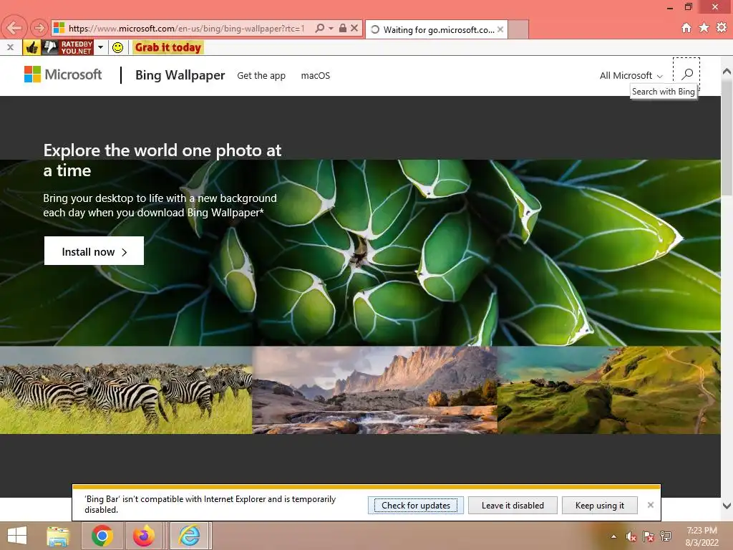Click the Search with Bing magnifier icon
Screen dimensions: 733x550
coord(686,74)
